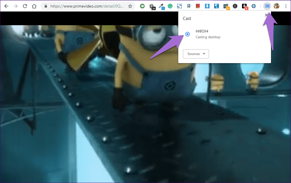Bookmark this page with the star

[130, 6]
